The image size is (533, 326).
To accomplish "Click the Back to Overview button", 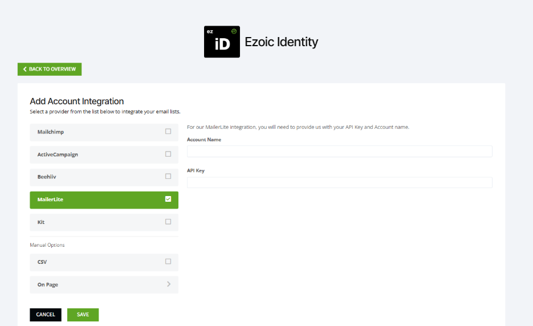I will (50, 69).
